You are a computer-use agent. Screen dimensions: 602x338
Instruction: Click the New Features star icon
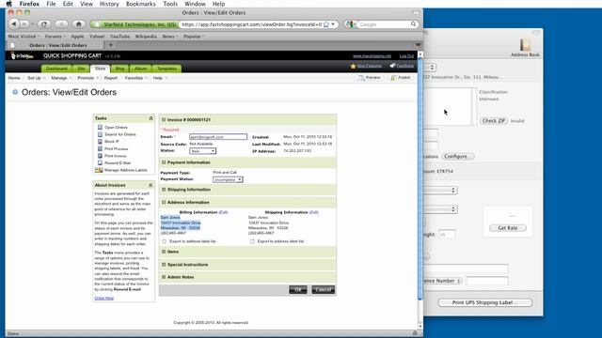[353, 66]
